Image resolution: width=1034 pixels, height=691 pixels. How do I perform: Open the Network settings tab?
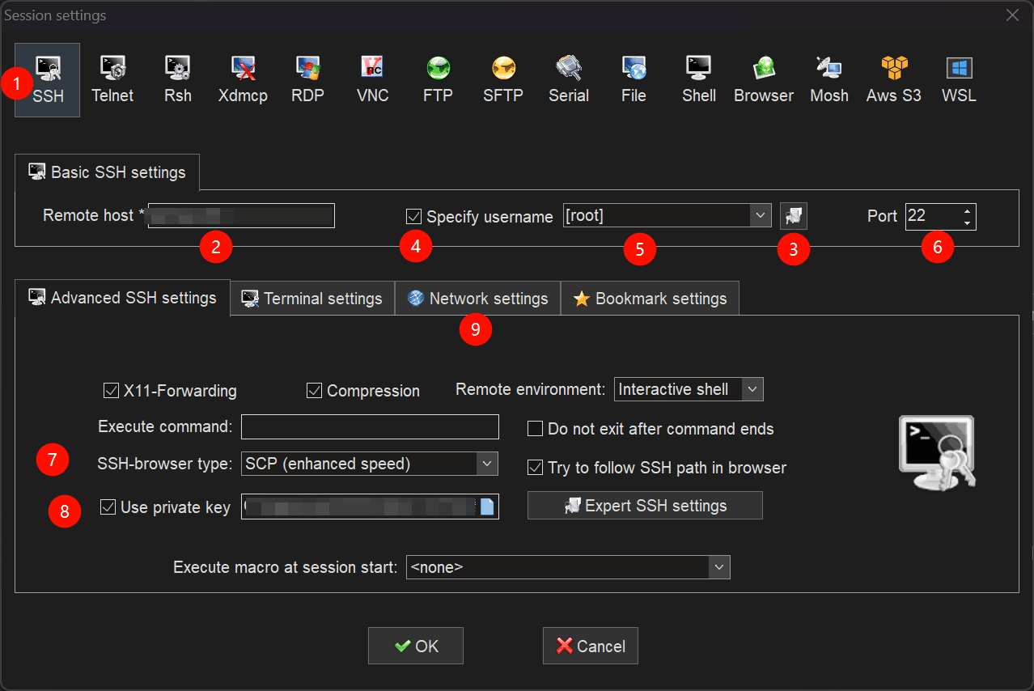point(478,299)
